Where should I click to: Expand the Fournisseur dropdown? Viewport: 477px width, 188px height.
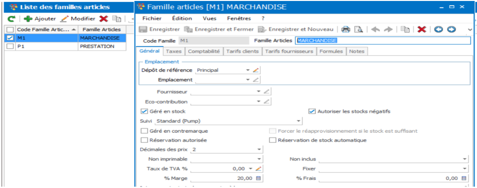(259, 92)
